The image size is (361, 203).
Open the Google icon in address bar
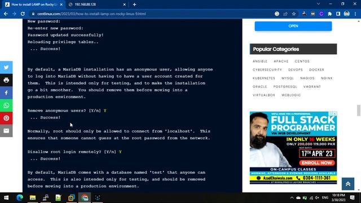(x=277, y=14)
